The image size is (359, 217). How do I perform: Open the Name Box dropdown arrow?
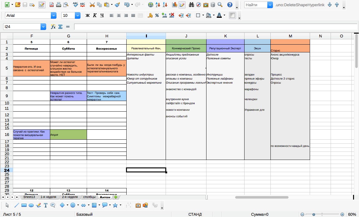click(x=43, y=27)
